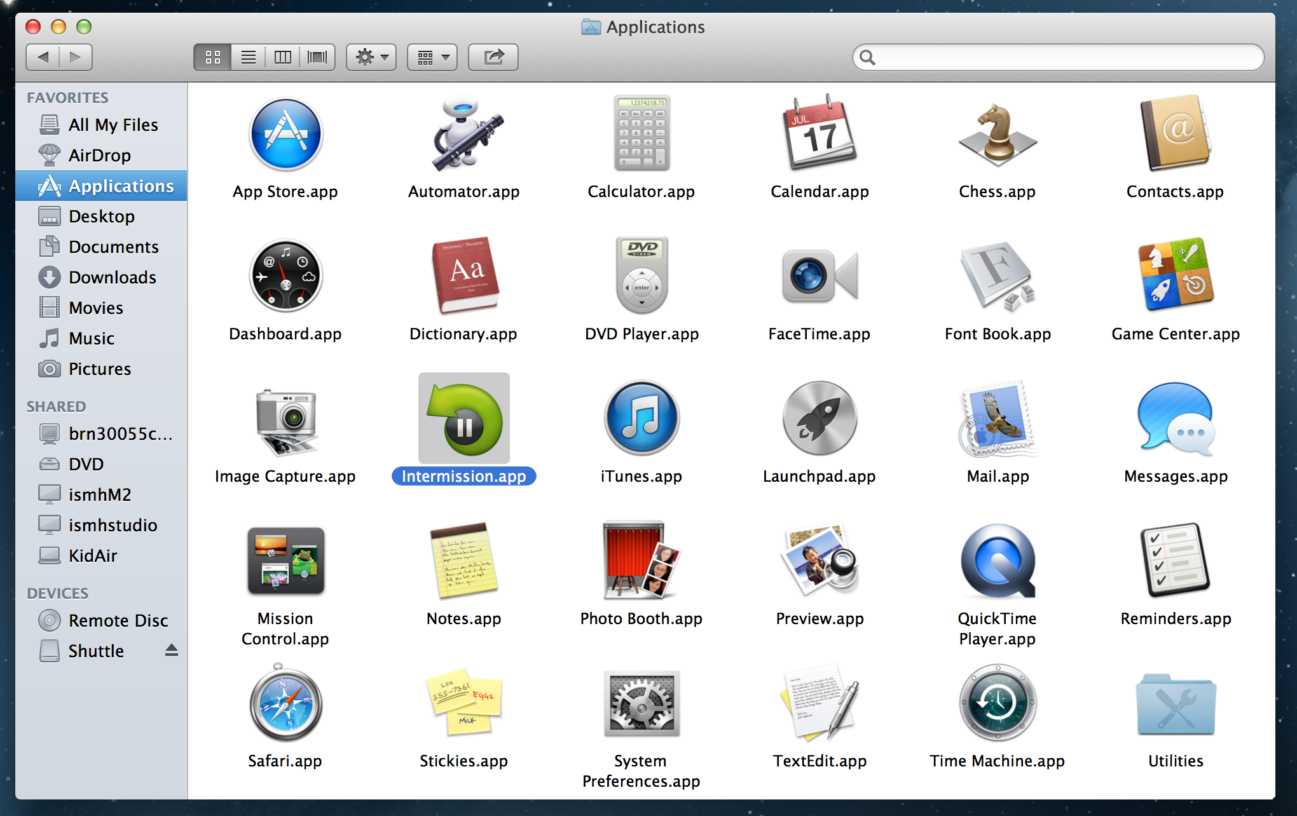Select the Game Center.app icon
The image size is (1297, 816).
click(1176, 274)
